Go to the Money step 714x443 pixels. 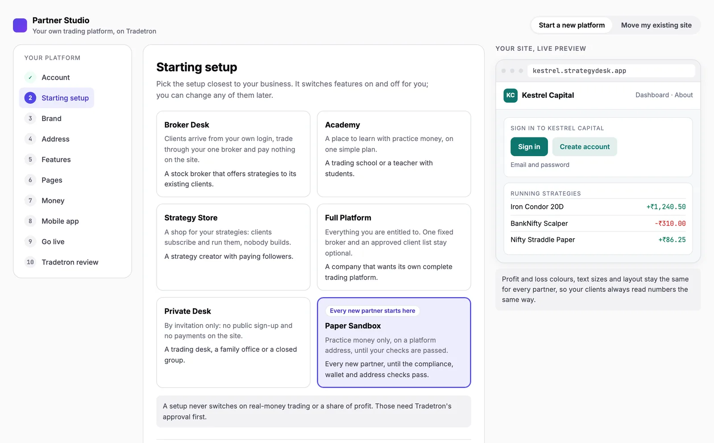[45, 201]
